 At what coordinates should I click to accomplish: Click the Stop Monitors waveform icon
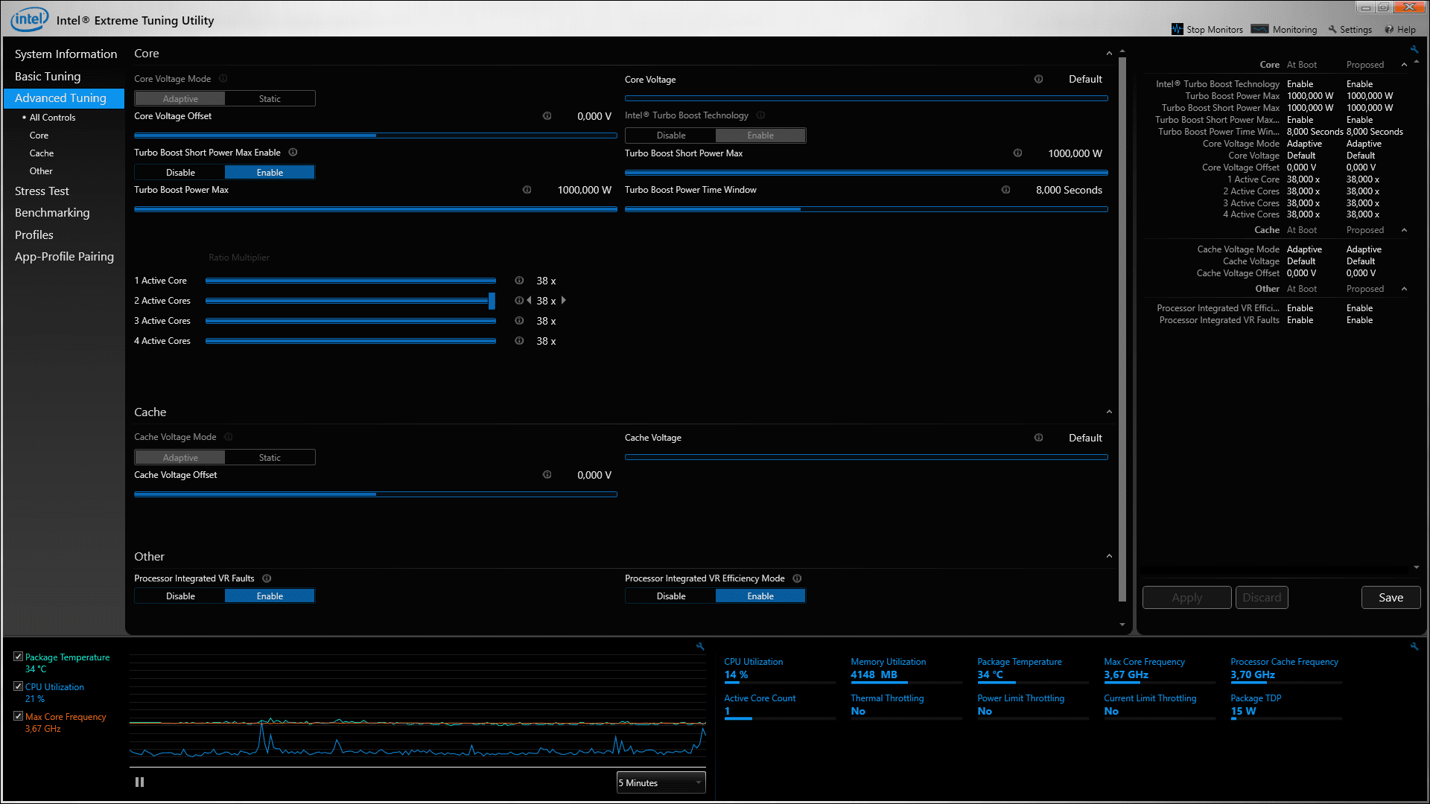point(1177,29)
